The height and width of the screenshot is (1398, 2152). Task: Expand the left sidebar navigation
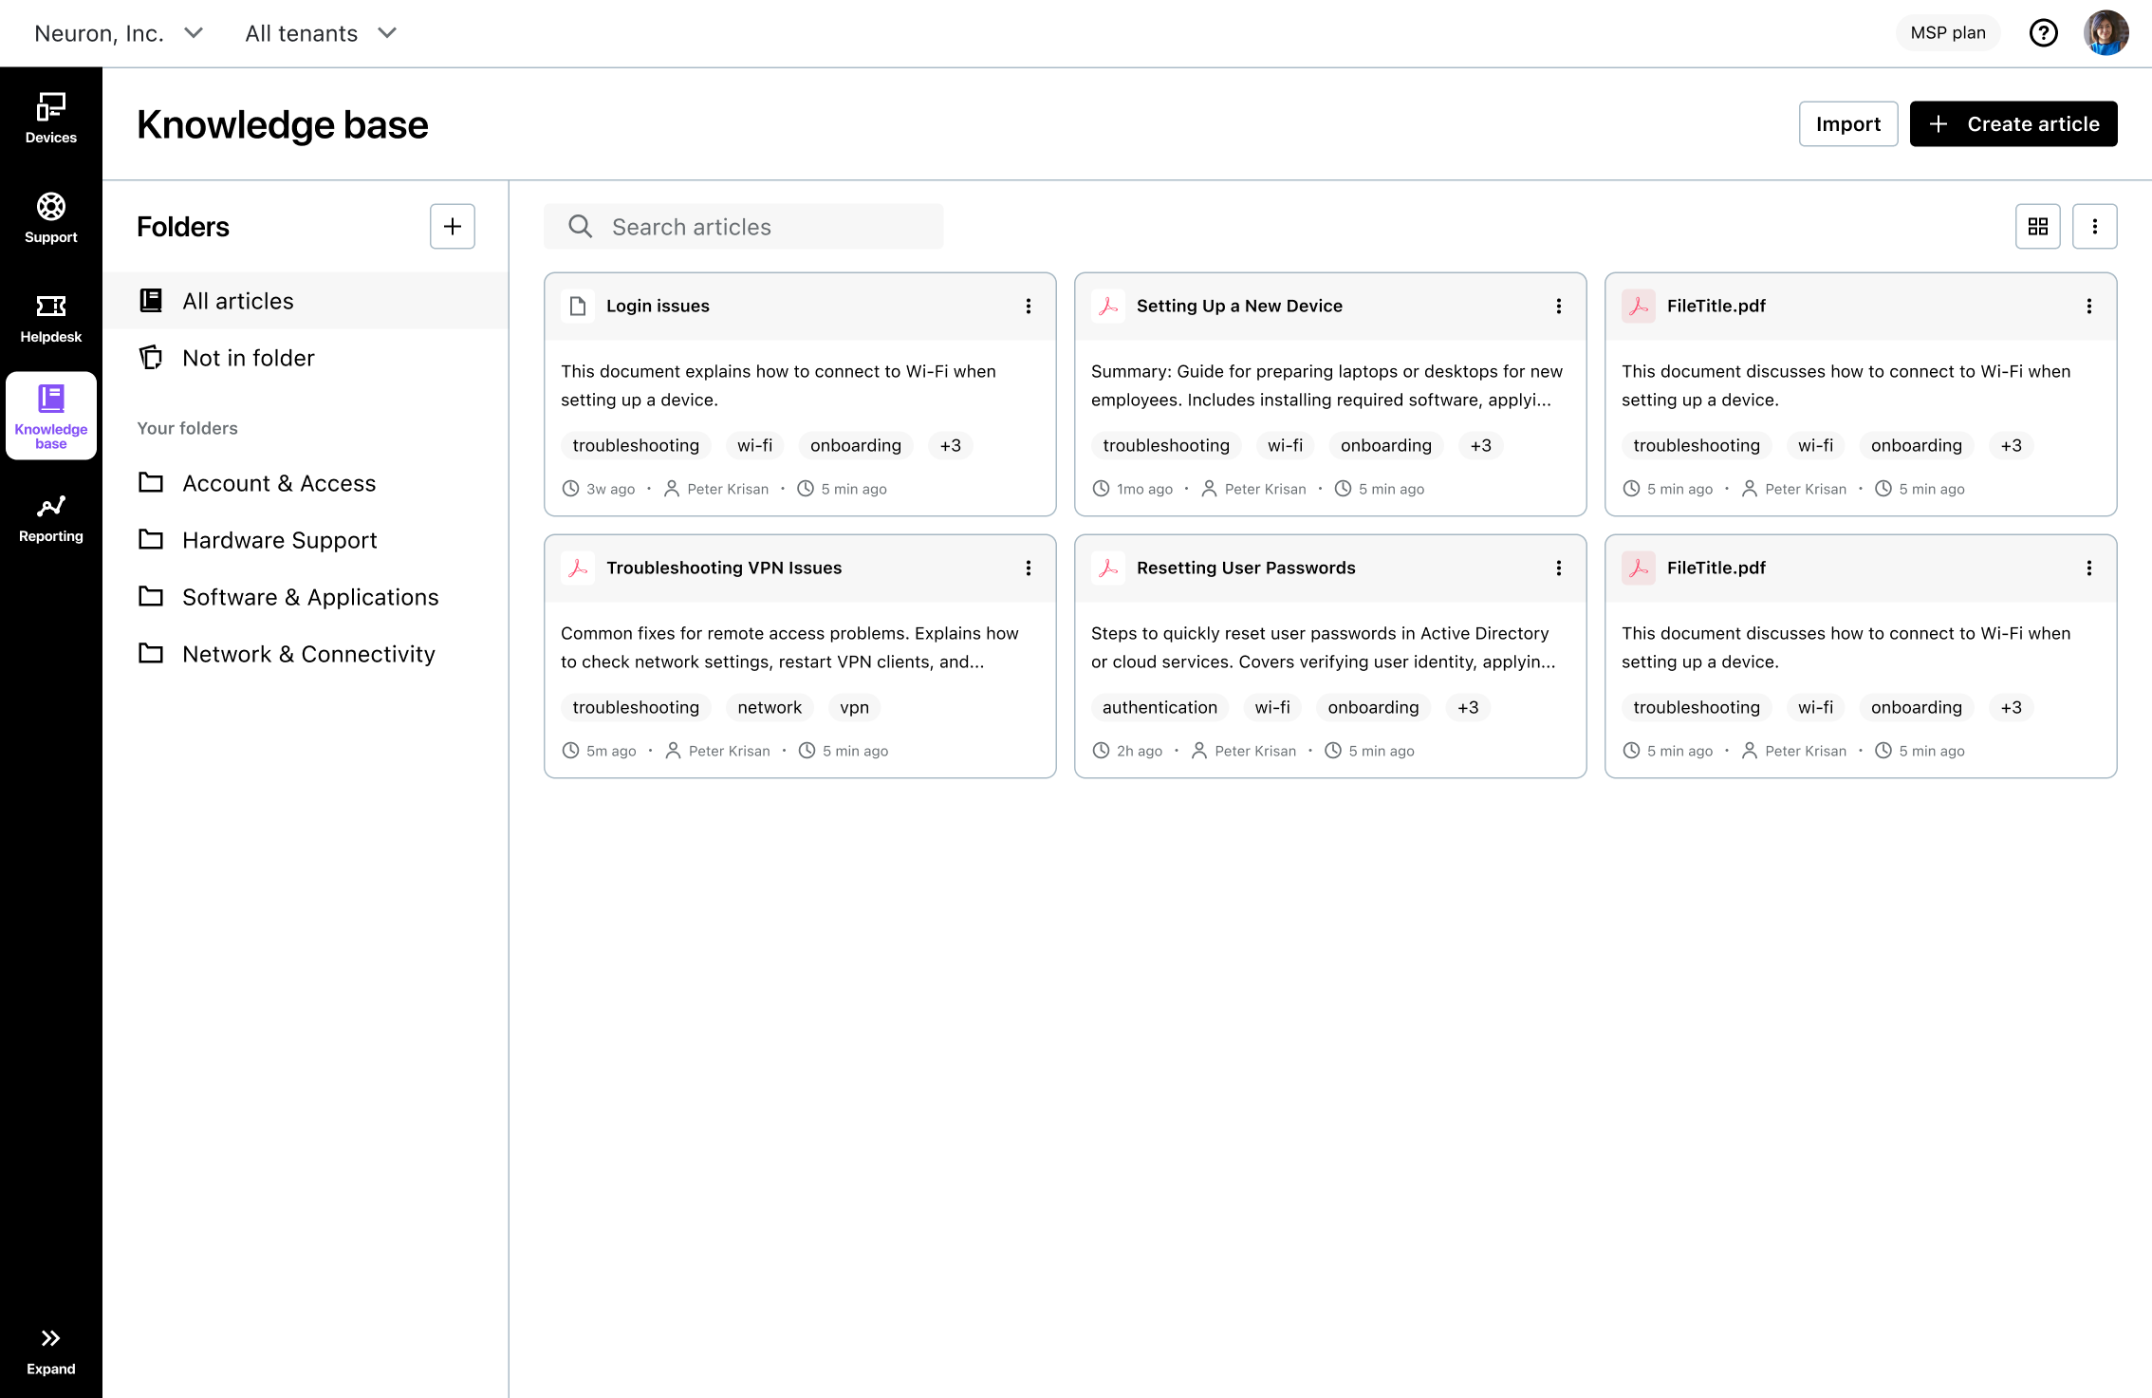(51, 1350)
